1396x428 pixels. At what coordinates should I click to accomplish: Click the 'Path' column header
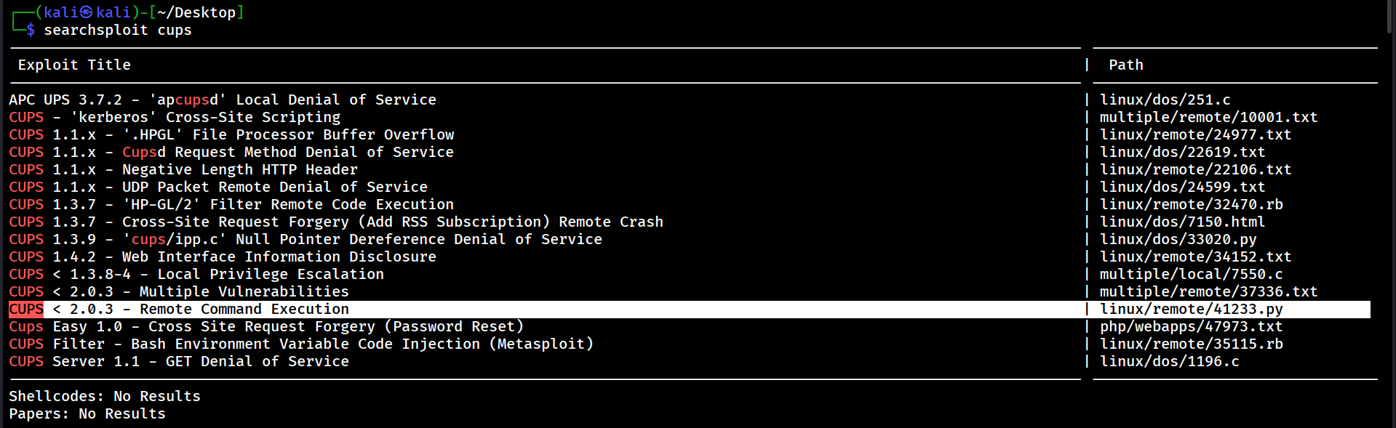(x=1125, y=65)
